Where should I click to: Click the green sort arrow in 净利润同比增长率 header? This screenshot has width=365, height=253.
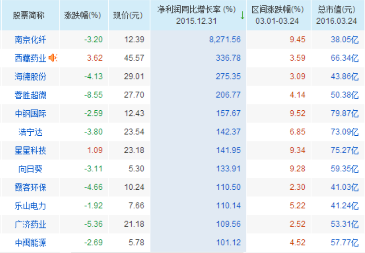(x=242, y=15)
